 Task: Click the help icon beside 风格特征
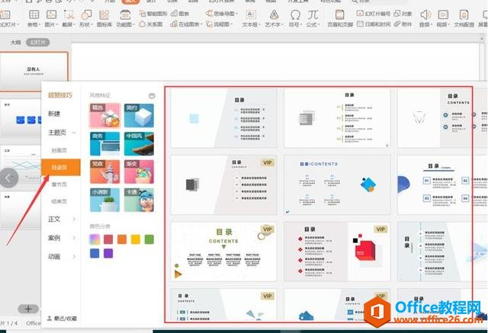pos(152,95)
